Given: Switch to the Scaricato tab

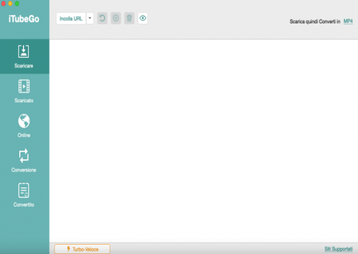Looking at the screenshot, I should (25, 91).
